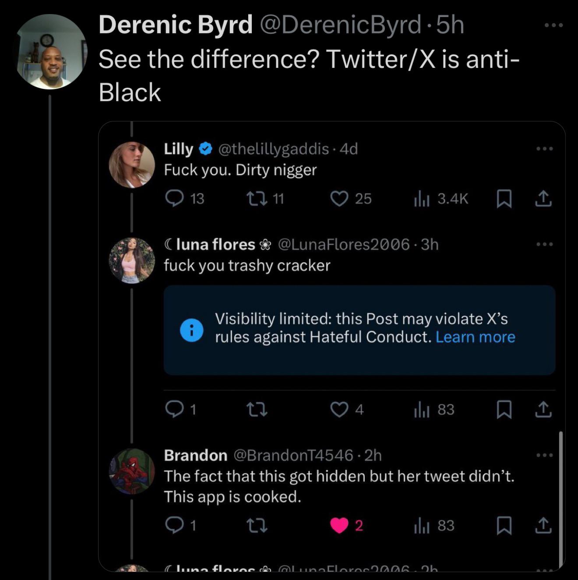Bookmark luna flores' post
578x580 pixels.
[504, 409]
